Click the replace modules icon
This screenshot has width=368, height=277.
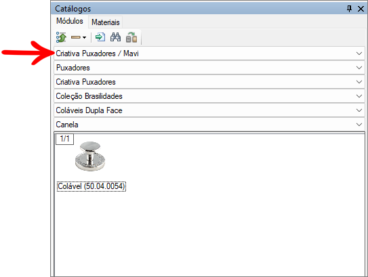(x=131, y=37)
